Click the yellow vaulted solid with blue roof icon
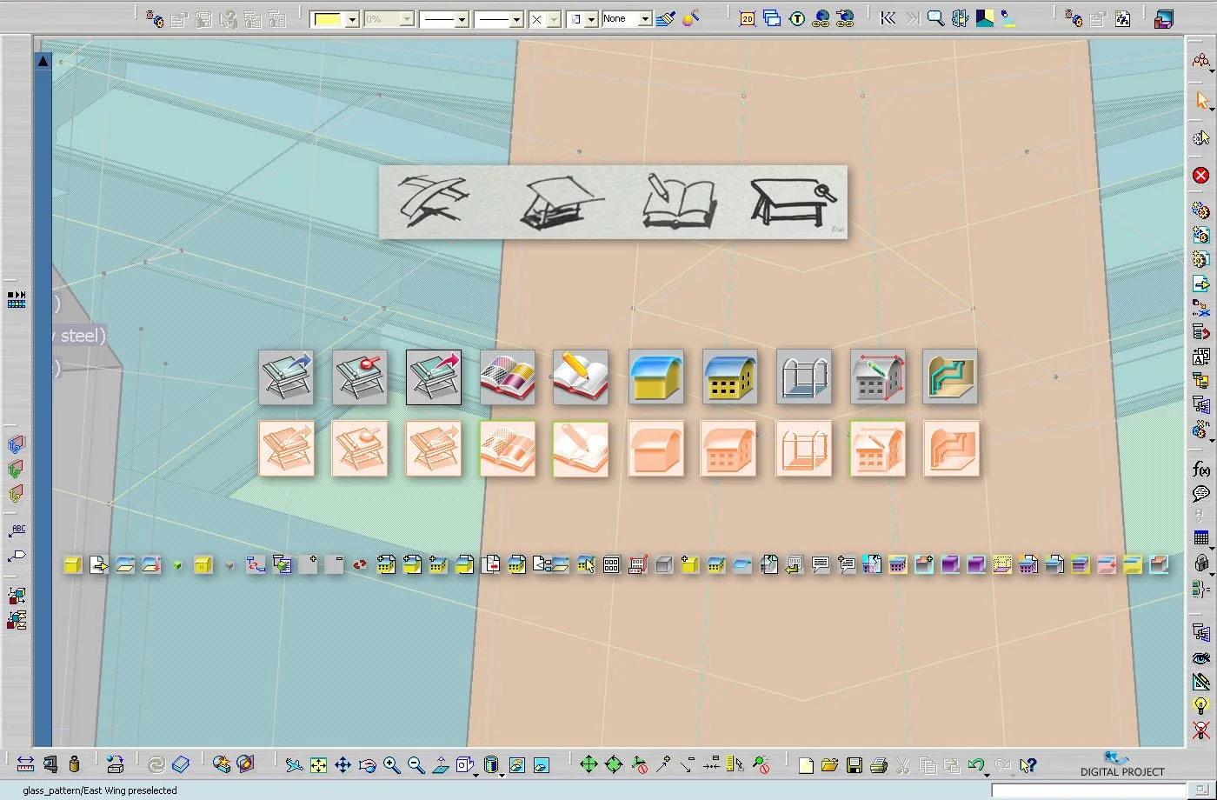This screenshot has width=1217, height=800. [x=656, y=377]
